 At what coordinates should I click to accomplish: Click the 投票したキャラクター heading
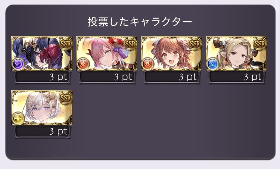tap(140, 22)
